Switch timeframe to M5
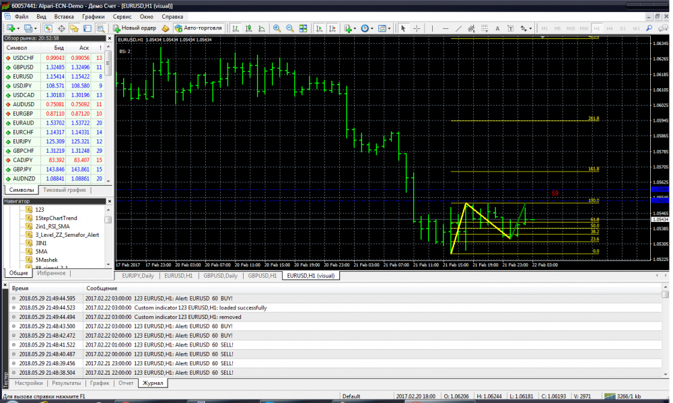 click(x=557, y=28)
